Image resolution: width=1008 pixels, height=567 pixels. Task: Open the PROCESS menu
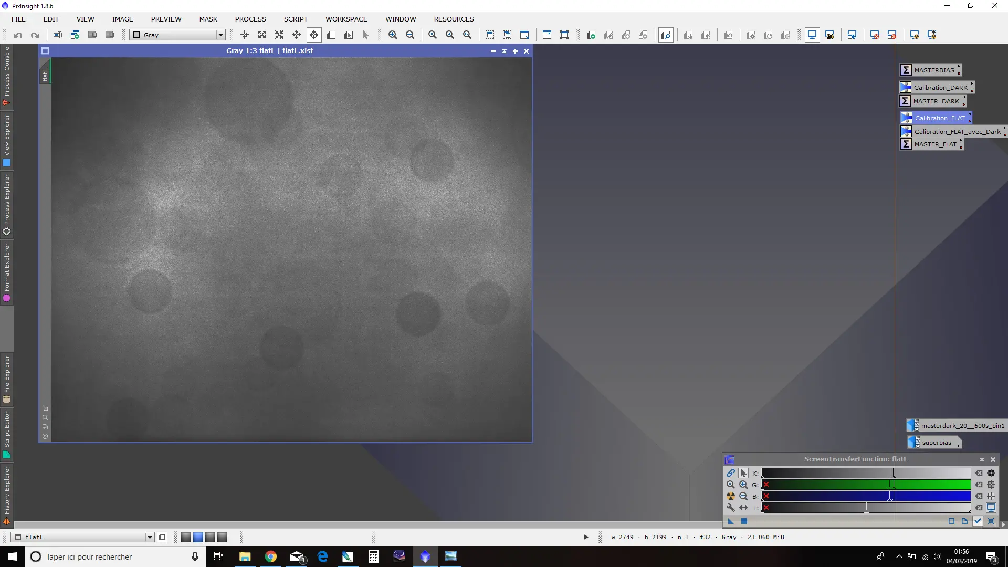[x=250, y=19]
